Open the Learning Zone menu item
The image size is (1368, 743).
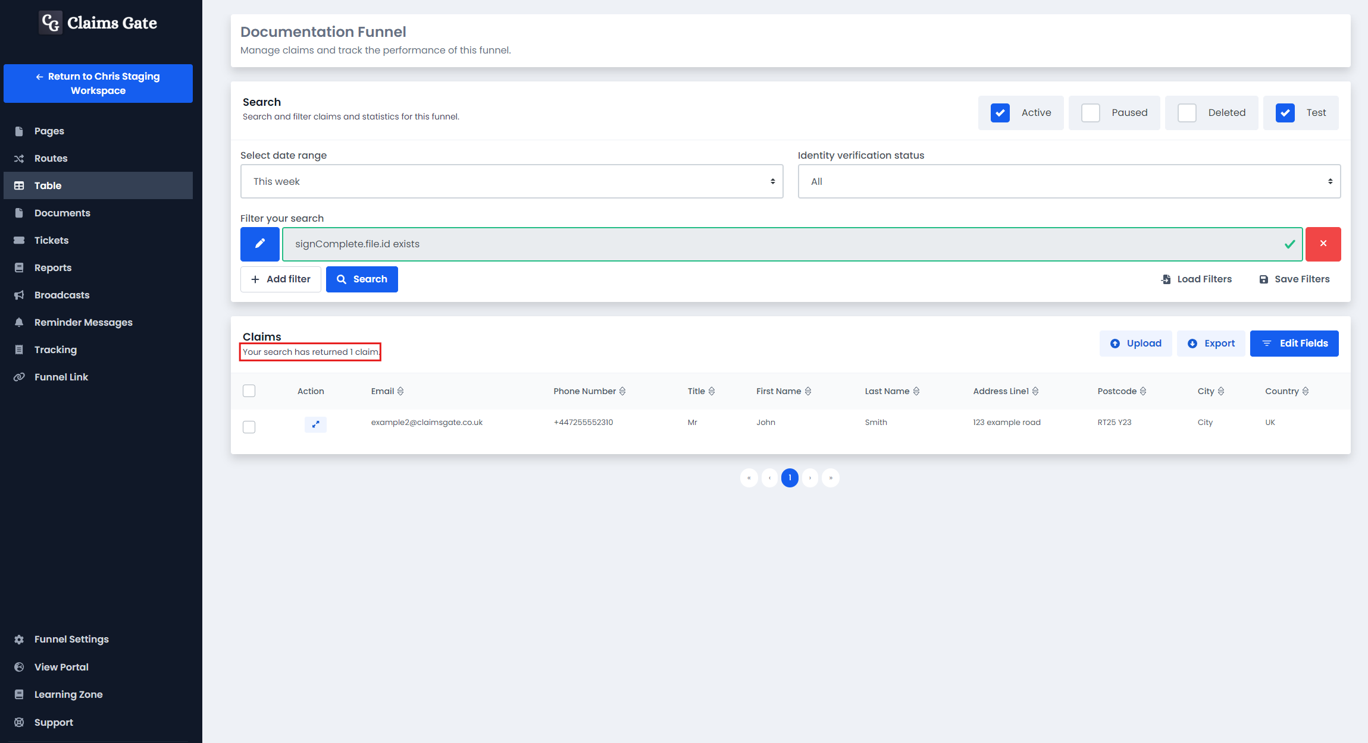68,694
